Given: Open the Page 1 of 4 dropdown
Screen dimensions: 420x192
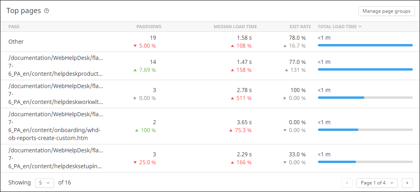Looking at the screenshot, I should pos(377,182).
